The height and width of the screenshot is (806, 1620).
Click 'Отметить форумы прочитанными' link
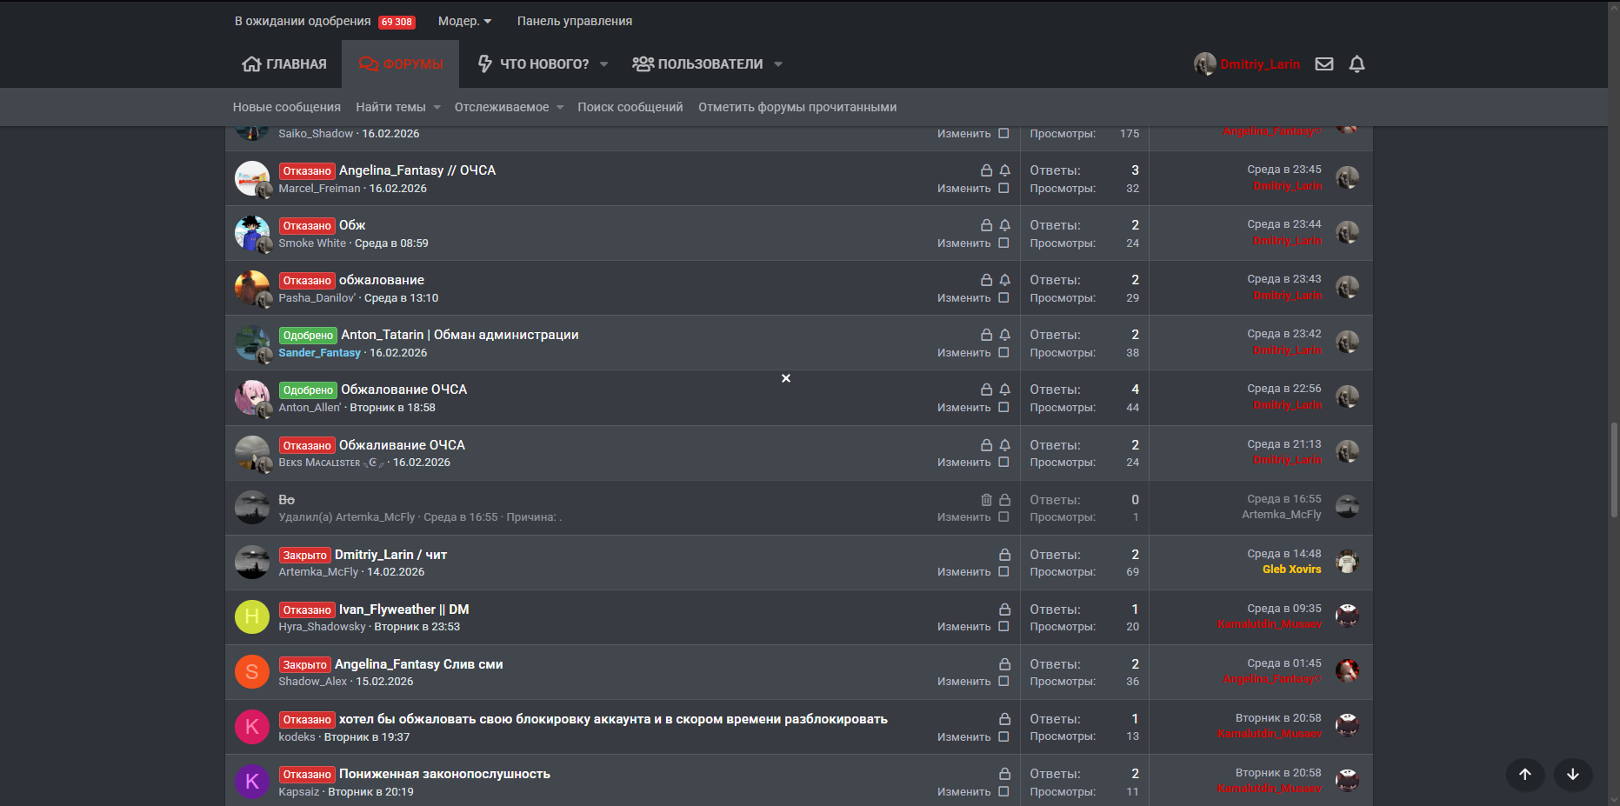(x=797, y=107)
